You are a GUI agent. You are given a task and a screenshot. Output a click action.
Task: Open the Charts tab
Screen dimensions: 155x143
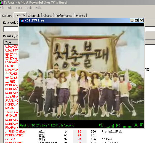point(48,16)
